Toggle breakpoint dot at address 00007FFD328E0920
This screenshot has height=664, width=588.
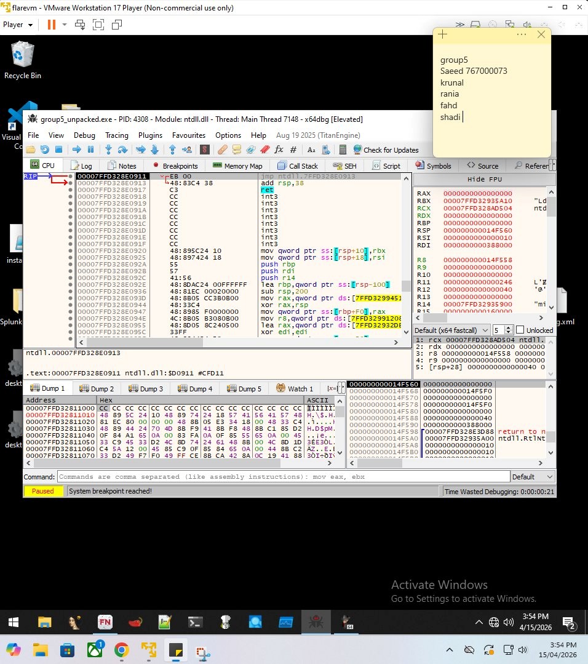coord(70,250)
